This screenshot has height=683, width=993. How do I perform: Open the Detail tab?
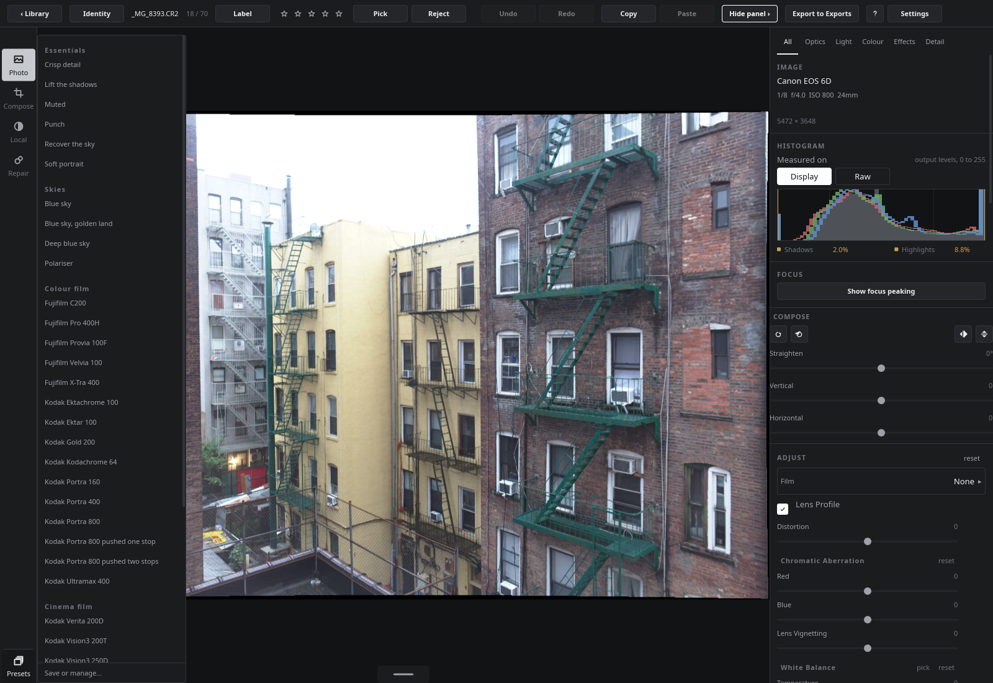(935, 42)
